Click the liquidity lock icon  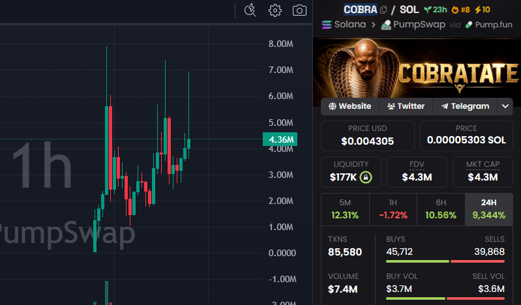click(x=366, y=177)
